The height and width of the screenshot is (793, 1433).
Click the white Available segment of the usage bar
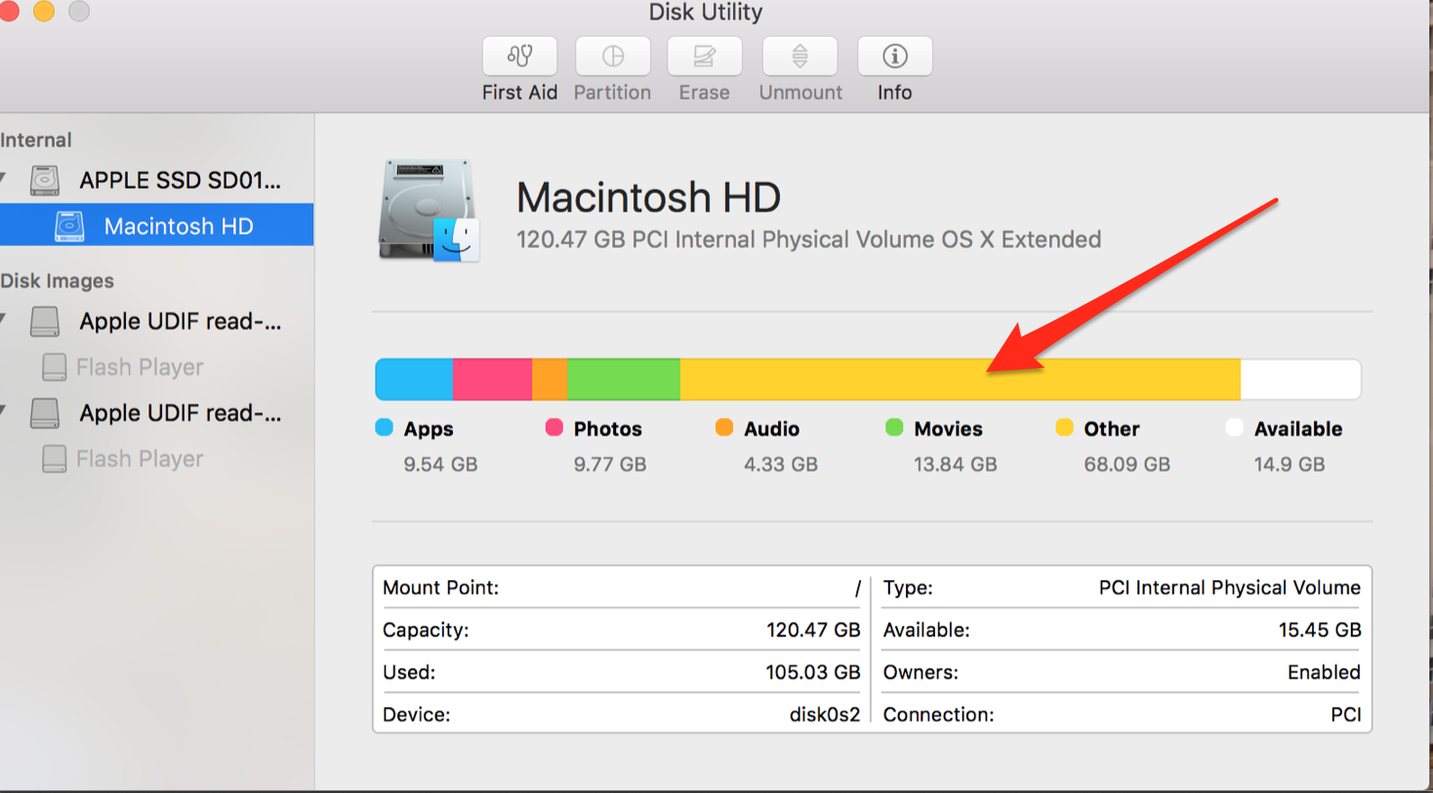point(1300,379)
